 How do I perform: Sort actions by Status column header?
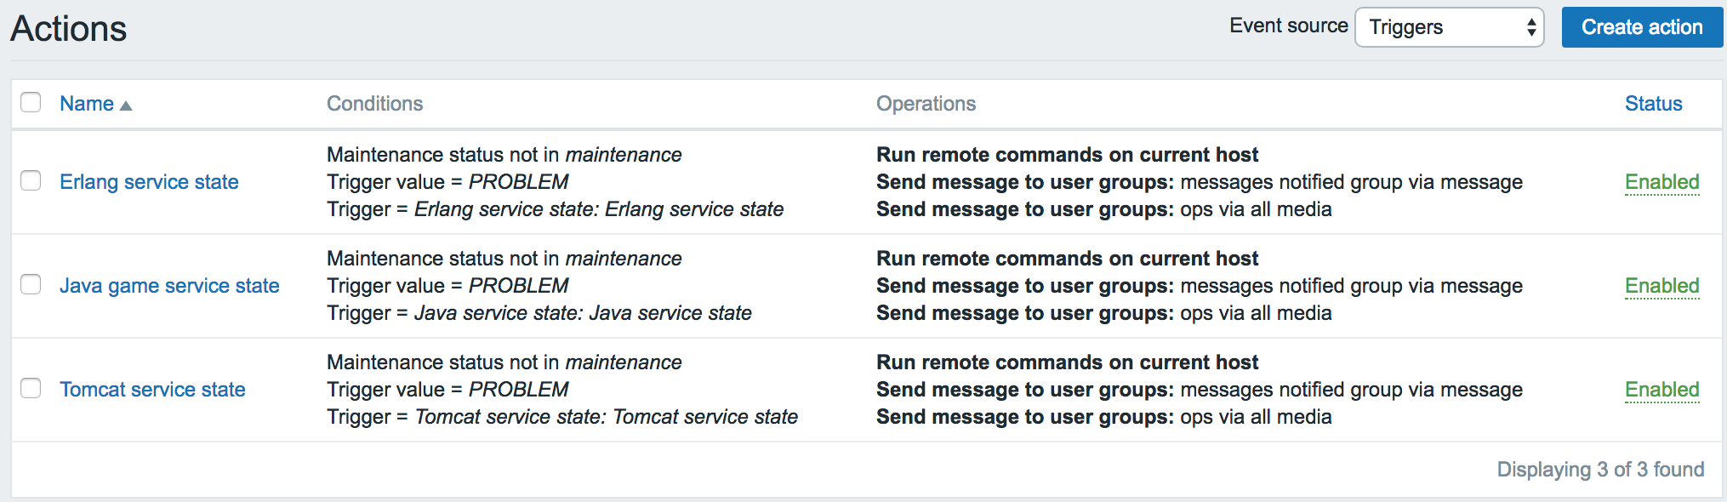click(x=1653, y=104)
